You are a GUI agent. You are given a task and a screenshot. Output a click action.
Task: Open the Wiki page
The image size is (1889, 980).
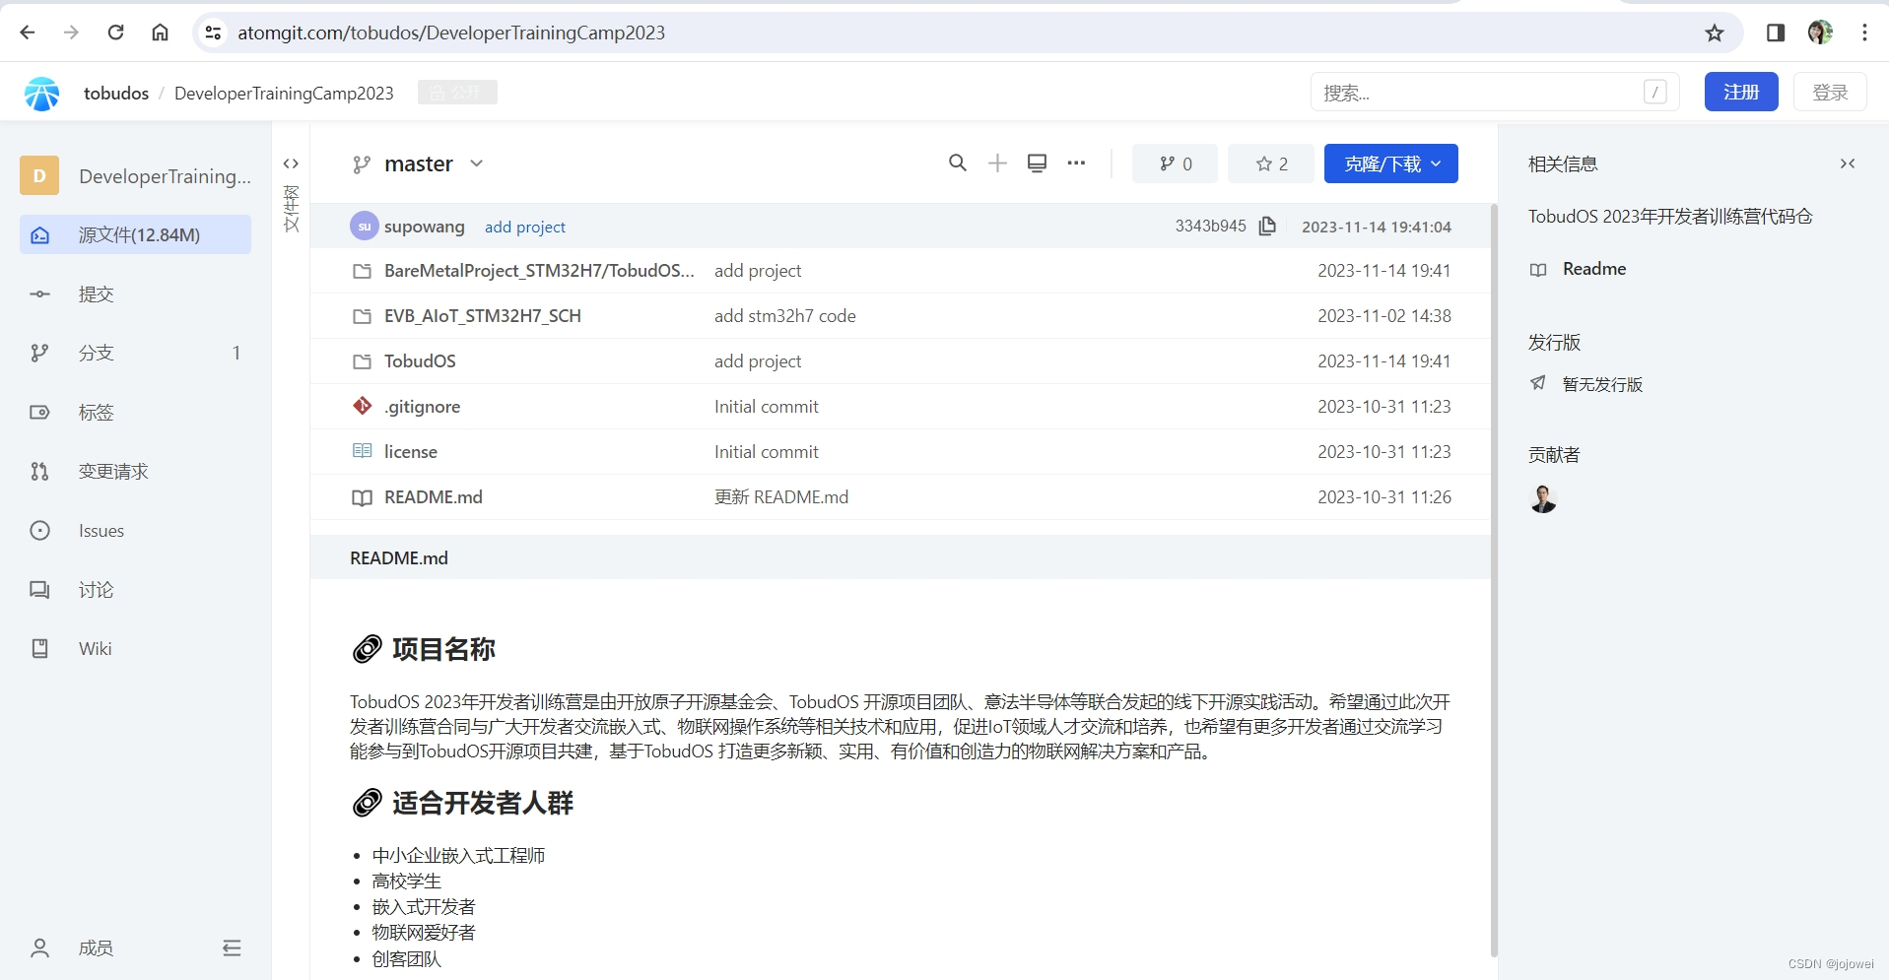[x=94, y=648]
